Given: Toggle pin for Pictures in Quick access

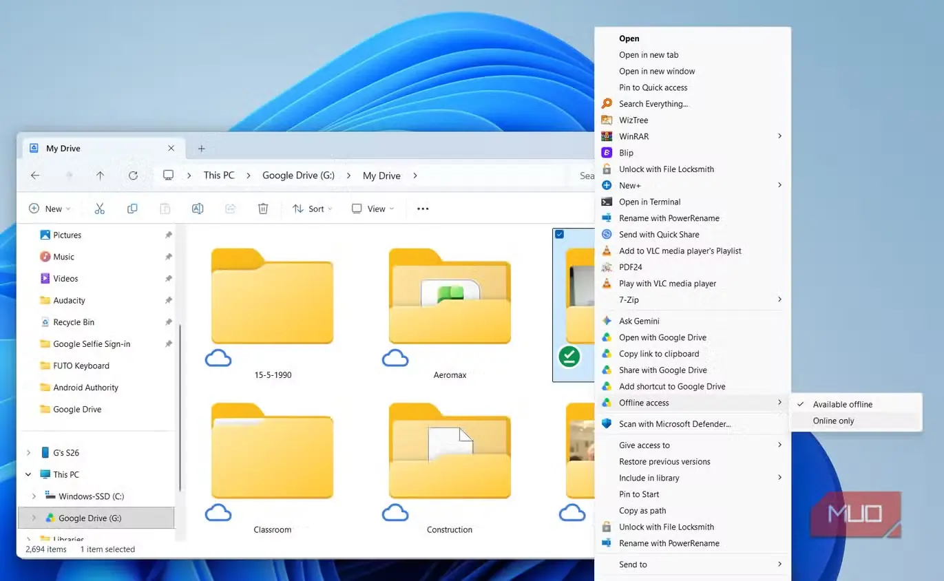Looking at the screenshot, I should (x=168, y=235).
